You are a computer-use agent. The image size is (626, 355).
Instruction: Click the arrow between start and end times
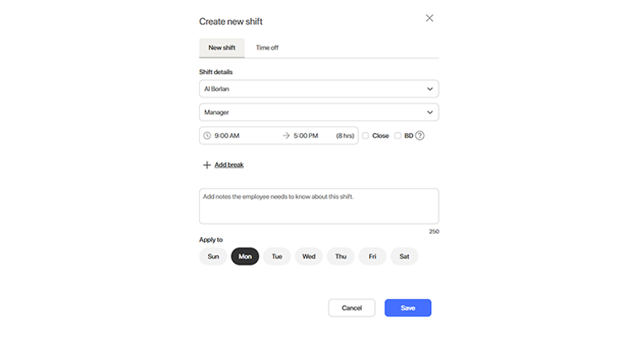[286, 135]
